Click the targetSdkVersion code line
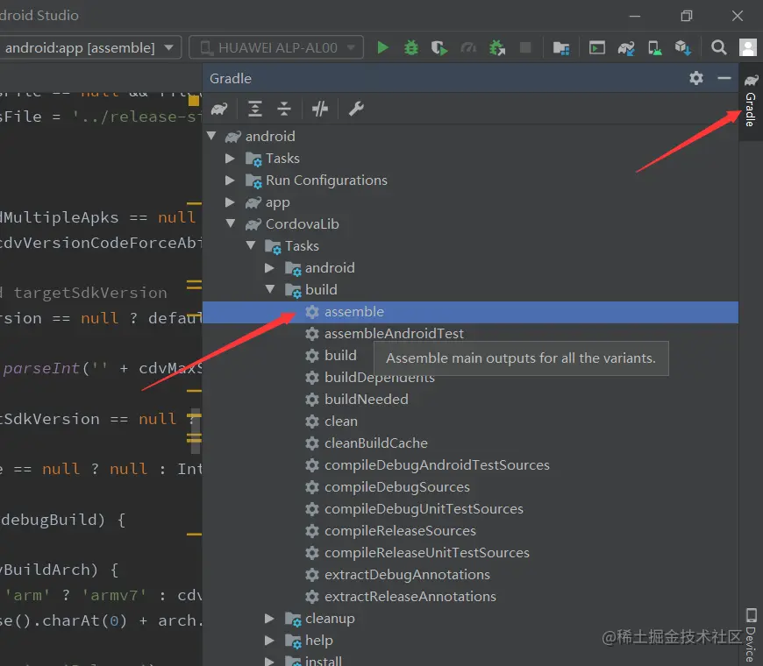 (x=83, y=293)
